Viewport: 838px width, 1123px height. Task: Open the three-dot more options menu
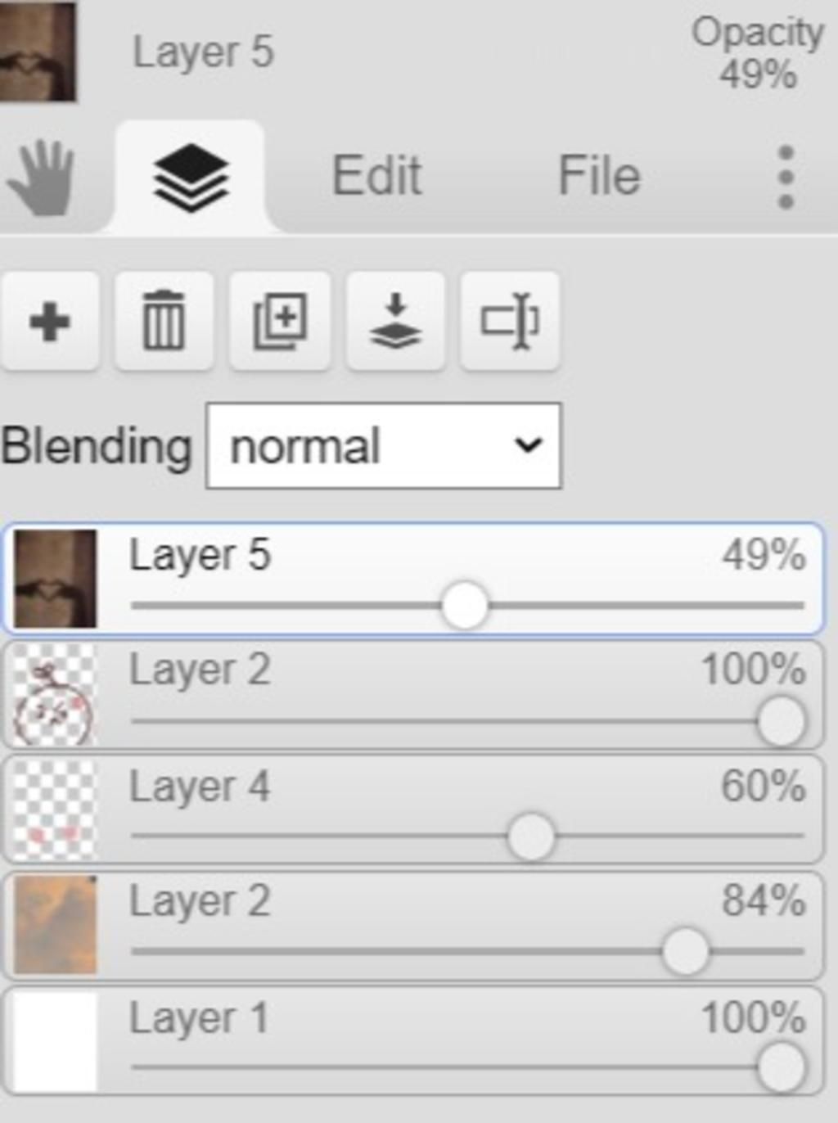click(x=786, y=177)
